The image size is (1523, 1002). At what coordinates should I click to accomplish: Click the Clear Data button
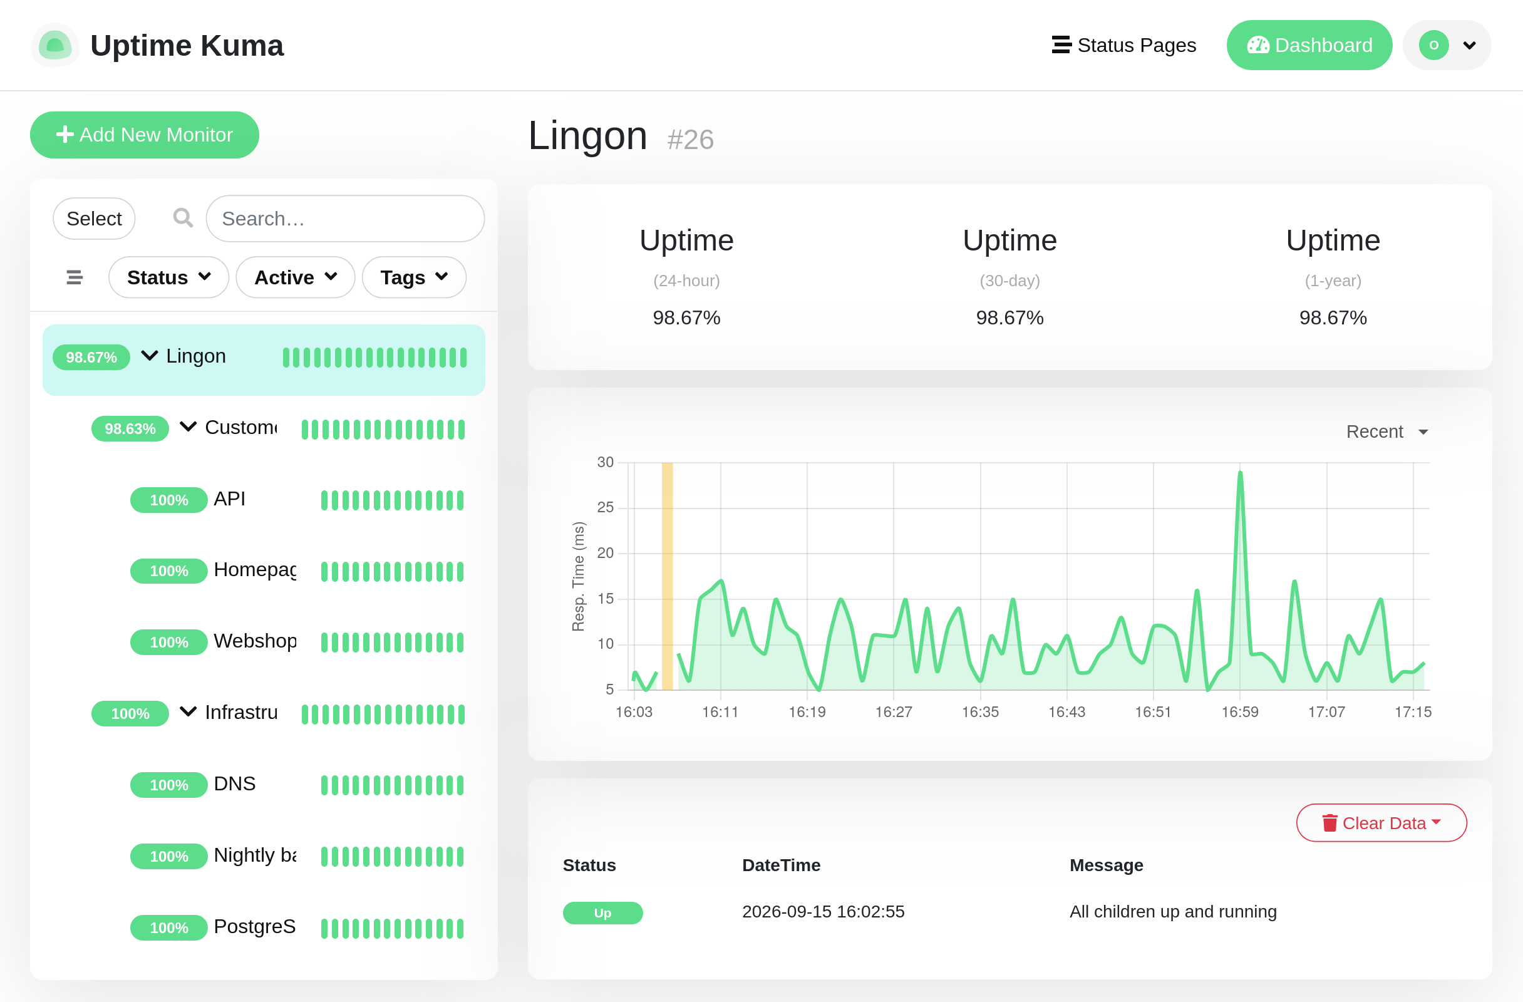[x=1381, y=823]
